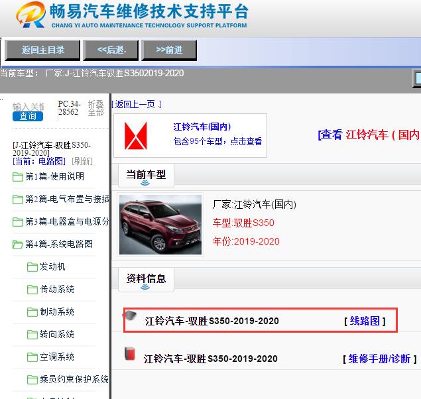421x399 pixels.
Task: Click the blue 查询 search button
Action: (28, 116)
